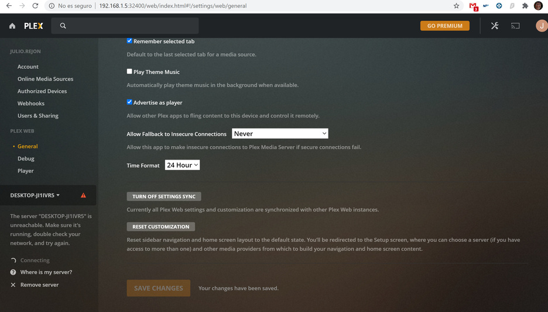The width and height of the screenshot is (548, 312).
Task: Open Gmail extension icon
Action: 473,6
